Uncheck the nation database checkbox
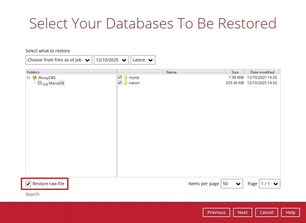 point(120,83)
